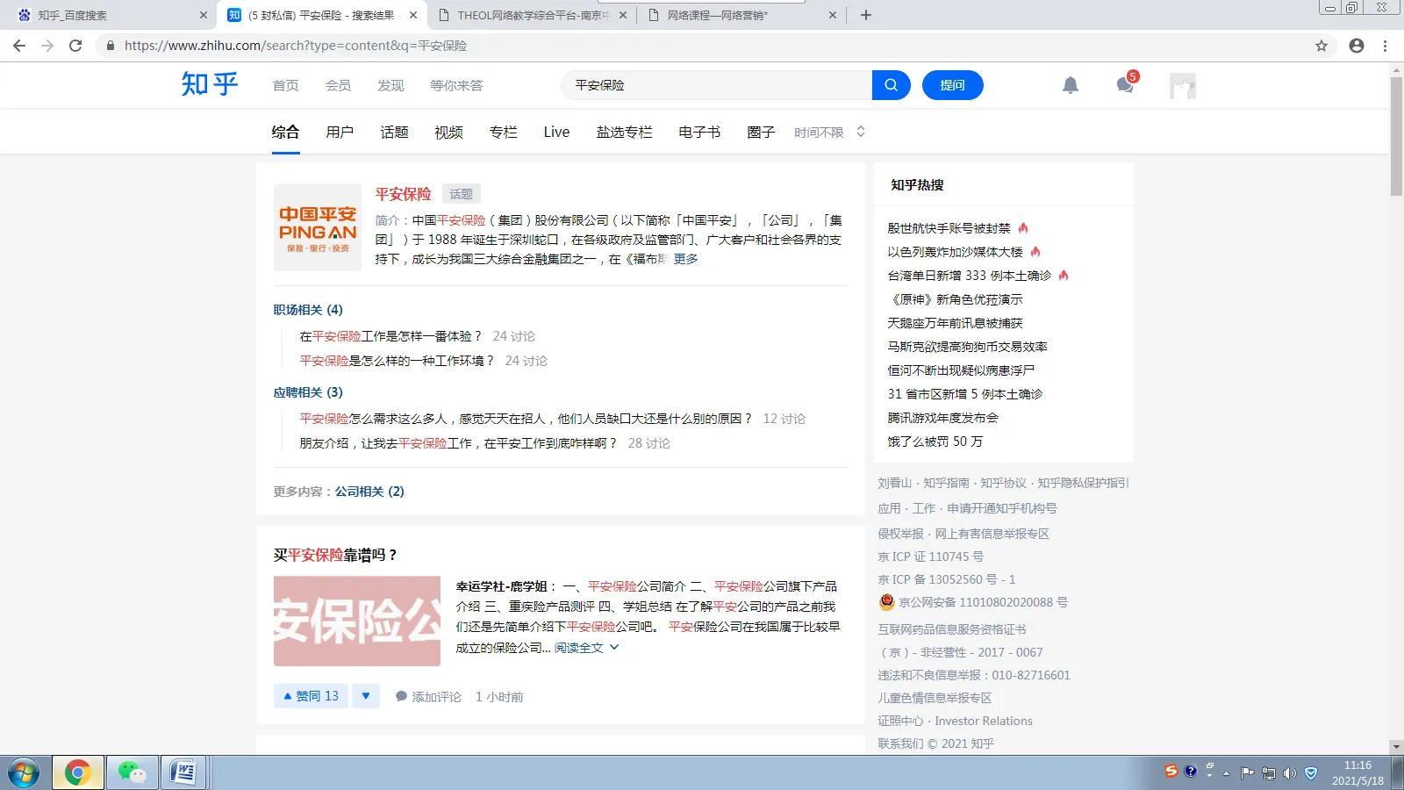Switch to the 专栏 tab

pos(503,132)
